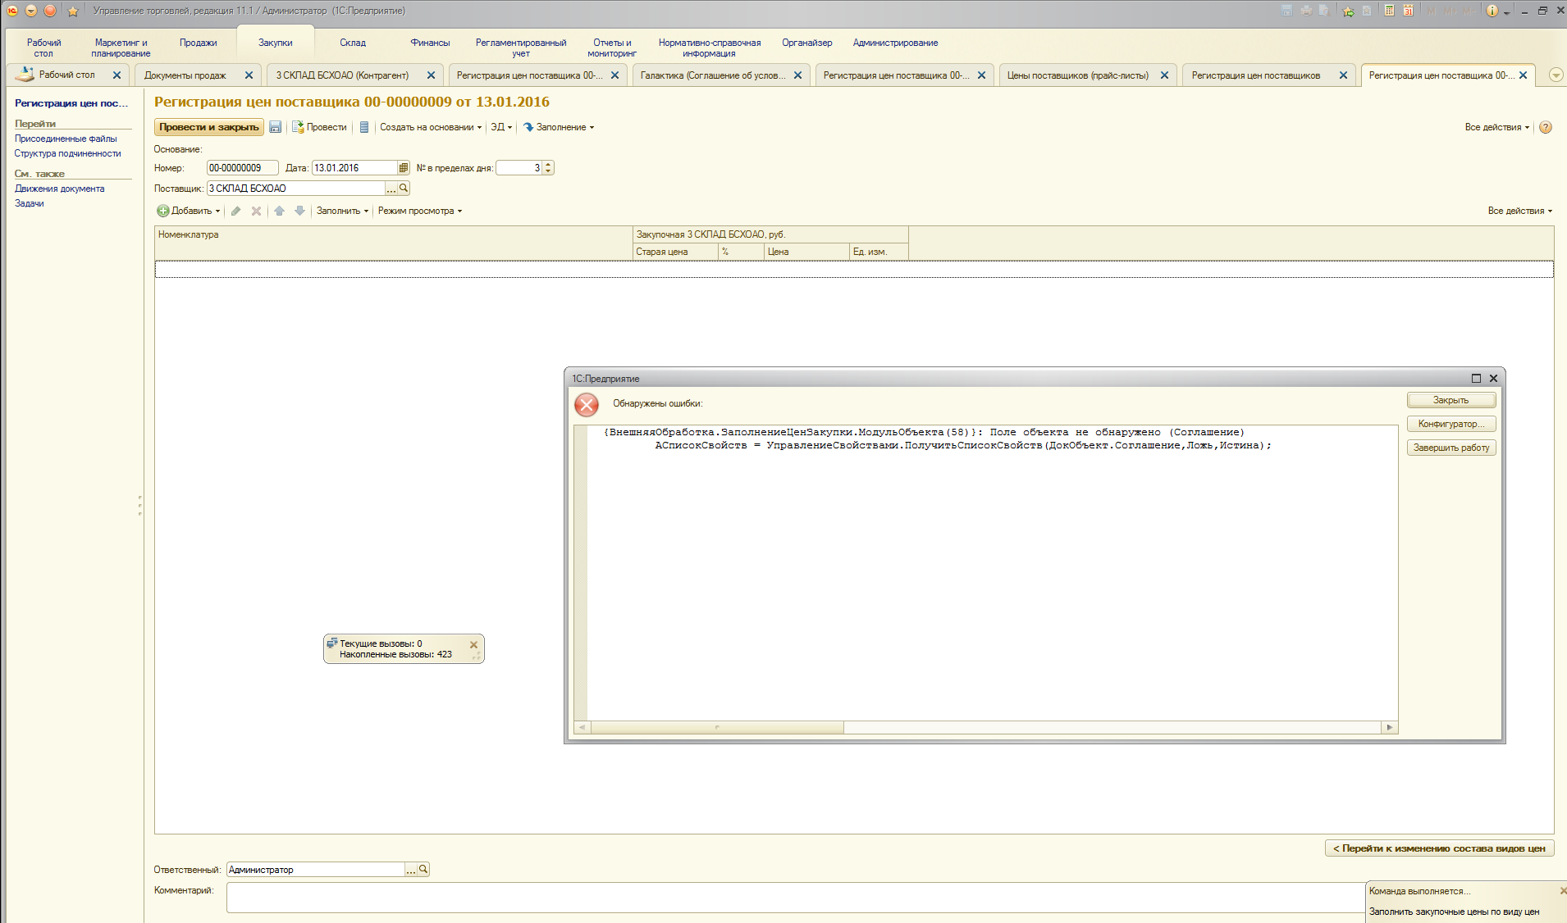This screenshot has width=1567, height=923.
Task: Move row up with the up arrow icon
Action: (x=279, y=211)
